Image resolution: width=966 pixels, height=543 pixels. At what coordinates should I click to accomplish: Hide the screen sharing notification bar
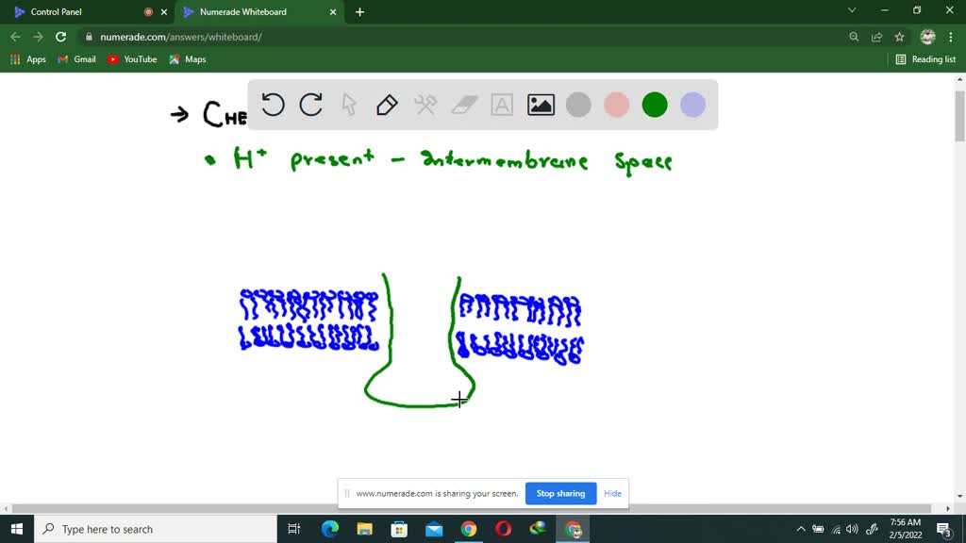tap(612, 493)
